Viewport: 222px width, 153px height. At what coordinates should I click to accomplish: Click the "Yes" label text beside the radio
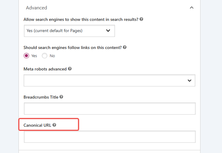34,56
